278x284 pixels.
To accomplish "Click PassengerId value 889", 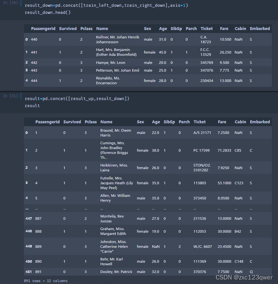I will 38,247.
